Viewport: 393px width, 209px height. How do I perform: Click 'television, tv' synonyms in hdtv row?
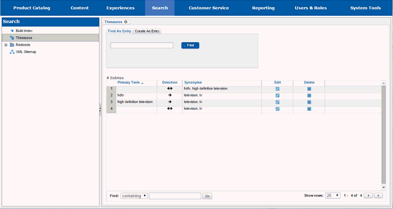[x=222, y=96]
